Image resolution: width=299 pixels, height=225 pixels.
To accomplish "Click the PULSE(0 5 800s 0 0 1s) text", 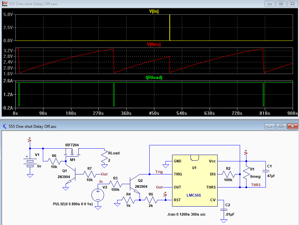I will point(73,204).
